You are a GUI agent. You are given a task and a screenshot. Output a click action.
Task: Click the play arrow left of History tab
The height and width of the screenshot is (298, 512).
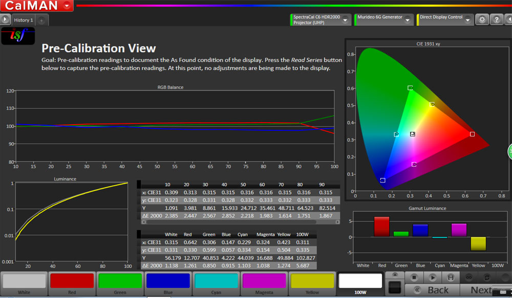tap(6, 20)
